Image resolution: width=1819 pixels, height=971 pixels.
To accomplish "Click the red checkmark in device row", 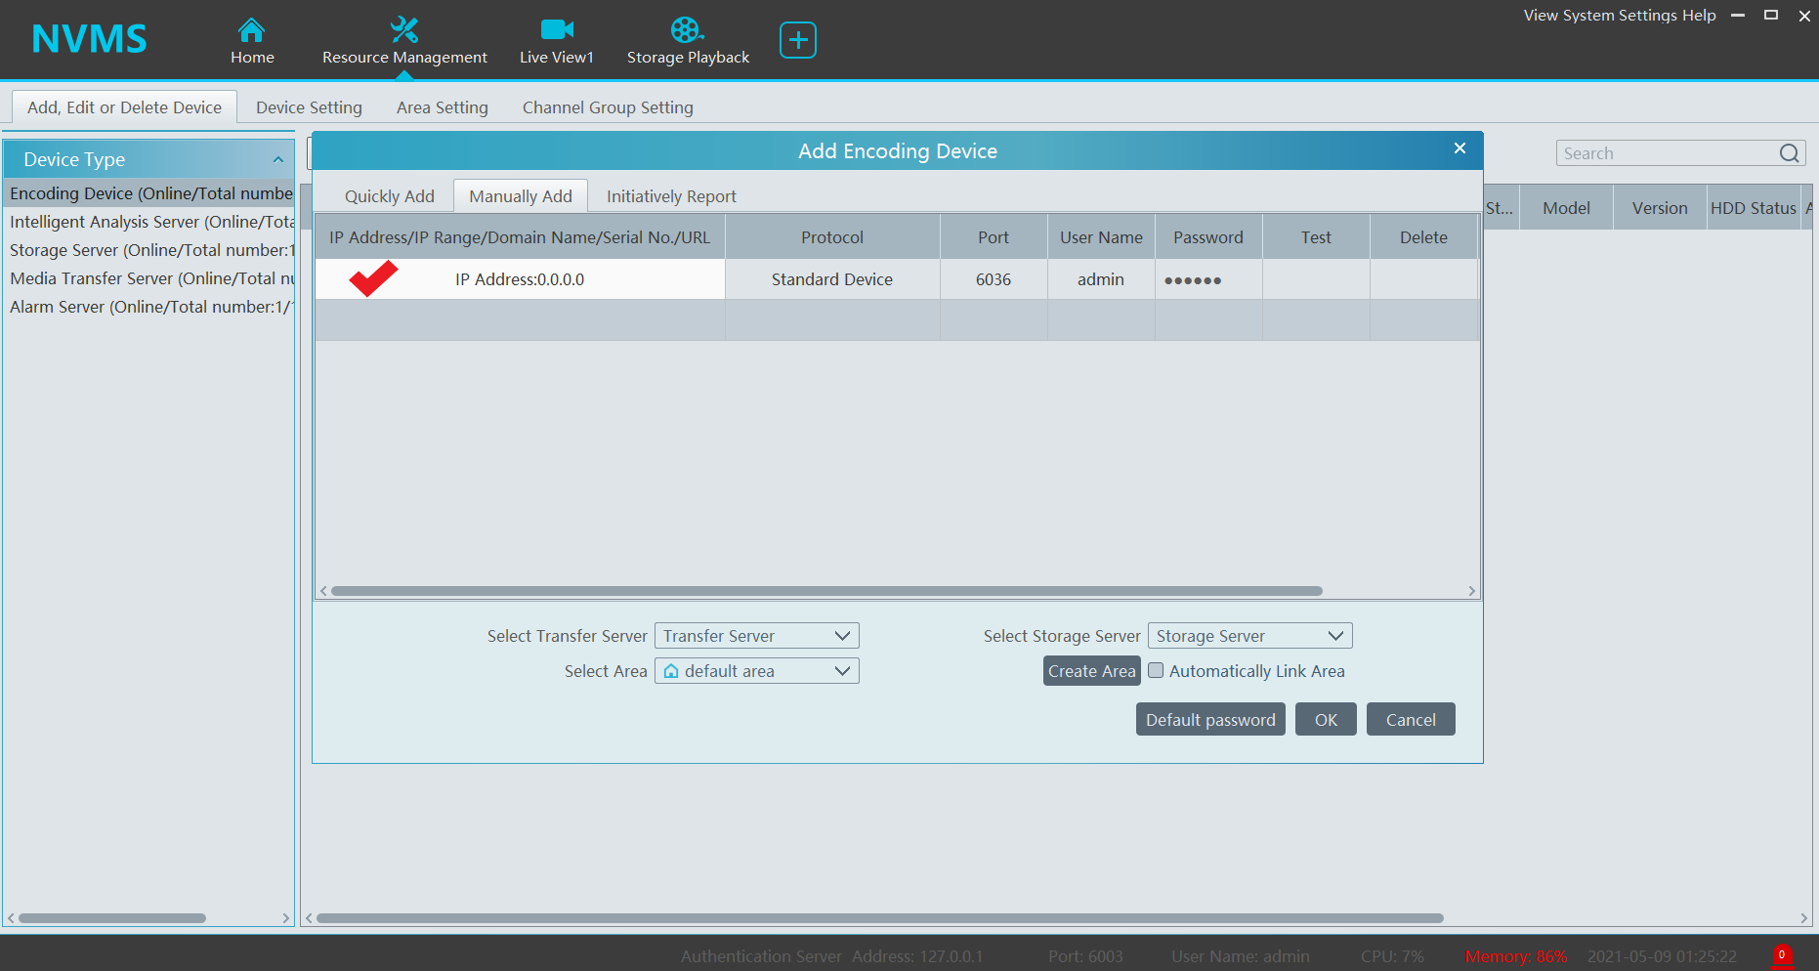I will [x=373, y=279].
